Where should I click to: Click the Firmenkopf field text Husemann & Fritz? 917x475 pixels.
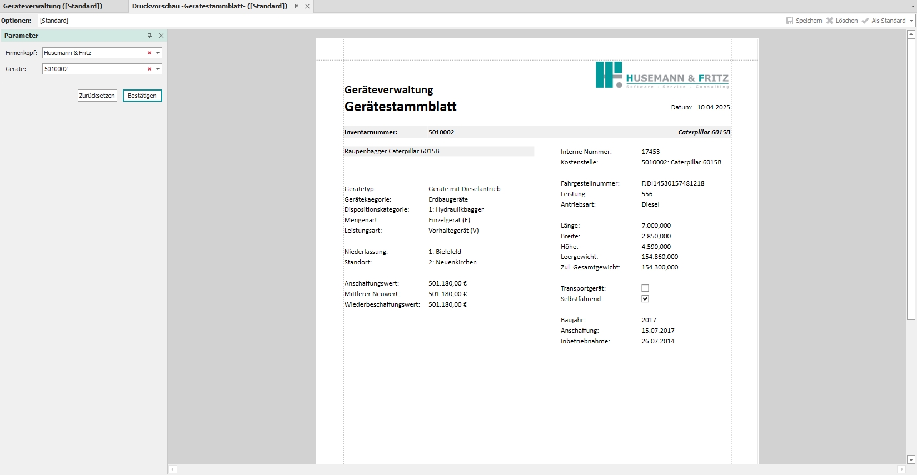click(x=67, y=53)
